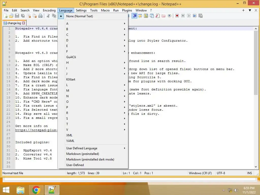The image size is (260, 195).
Task: Expand the H languages submenu
Action: tap(93, 63)
